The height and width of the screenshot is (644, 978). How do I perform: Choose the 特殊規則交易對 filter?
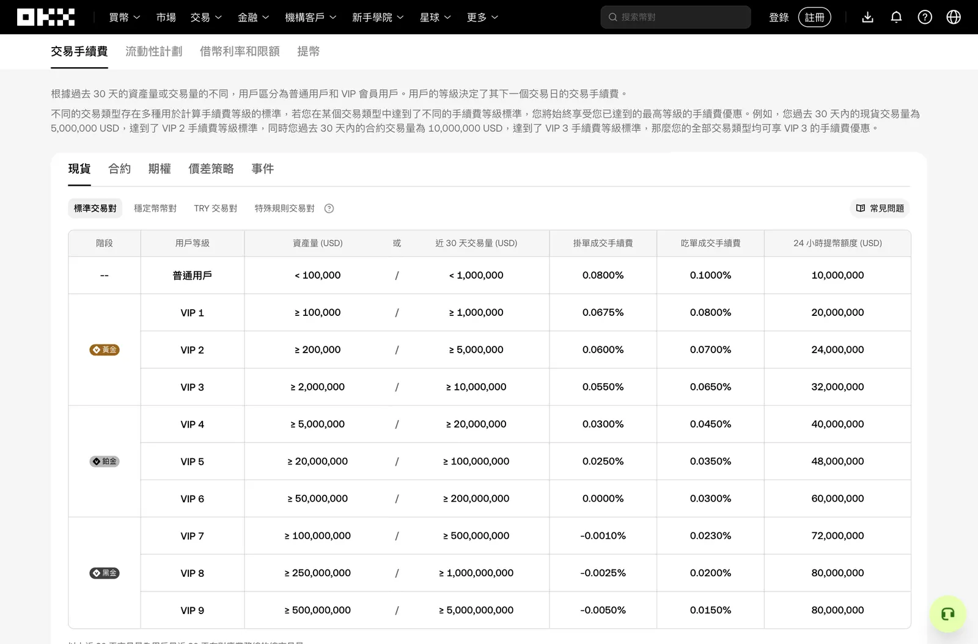click(x=285, y=208)
